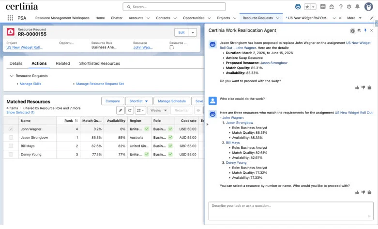
Task: Expand the dropdown arrow next to Edit
Action: [193, 32]
